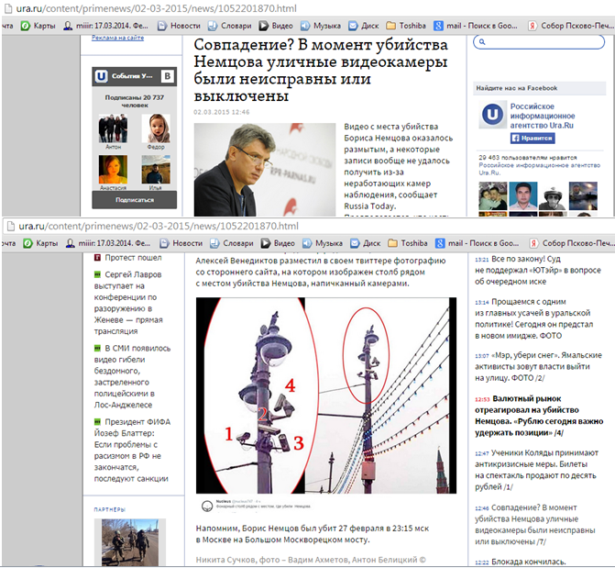Click the page icon beside the lower window's URL
The height and width of the screenshot is (568, 615).
(x=11, y=226)
